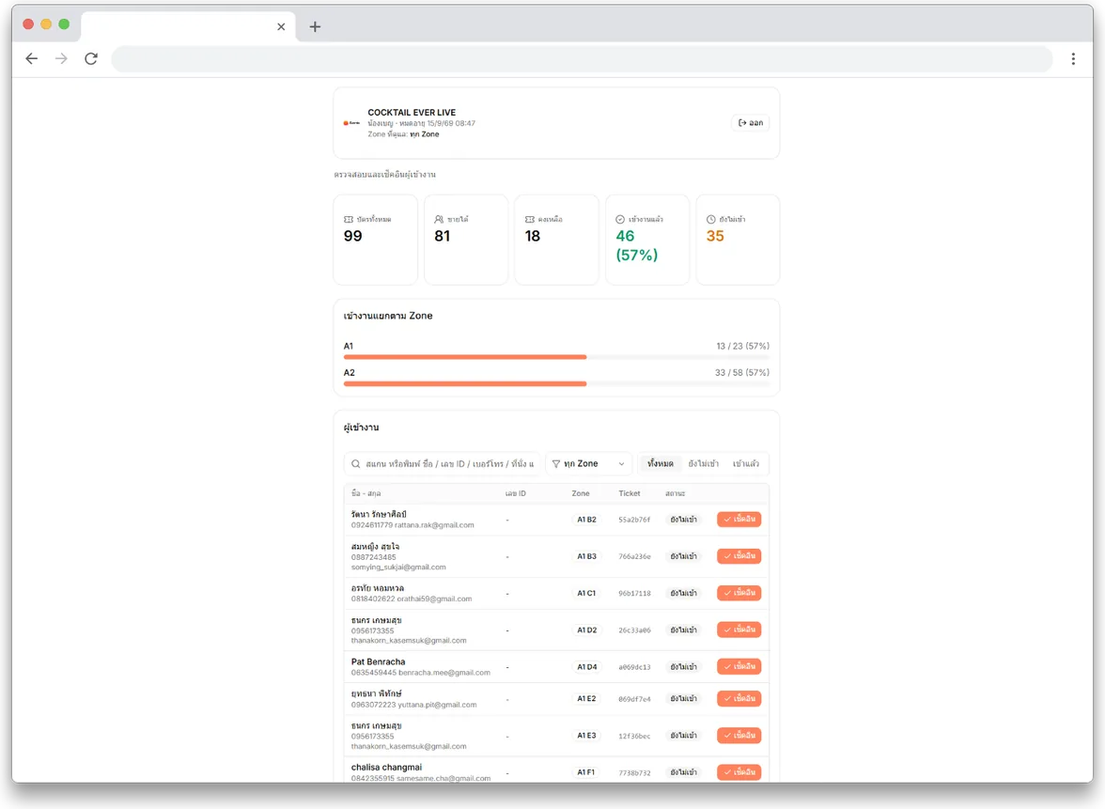Log out using the ออก button
1105x809 pixels.
(751, 123)
